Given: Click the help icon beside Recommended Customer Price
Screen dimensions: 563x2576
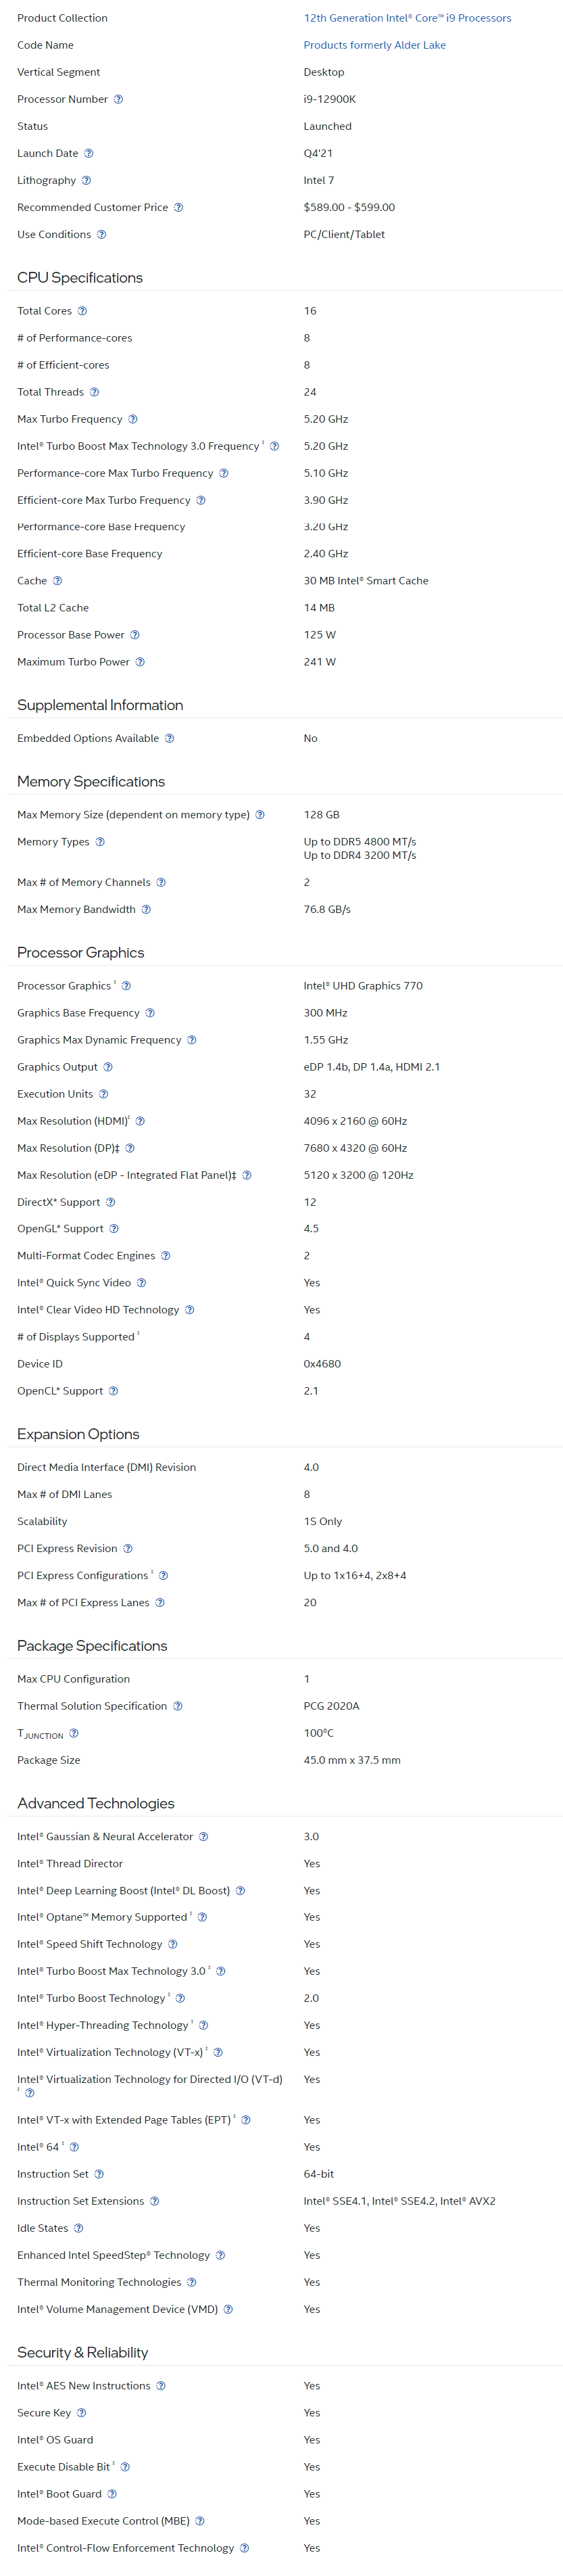Looking at the screenshot, I should pos(178,207).
